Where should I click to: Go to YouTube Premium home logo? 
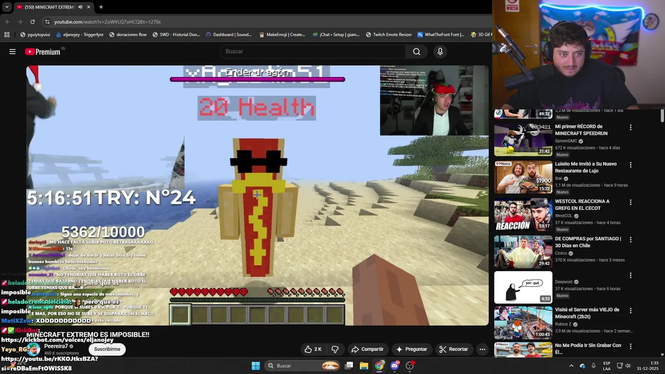(x=43, y=51)
